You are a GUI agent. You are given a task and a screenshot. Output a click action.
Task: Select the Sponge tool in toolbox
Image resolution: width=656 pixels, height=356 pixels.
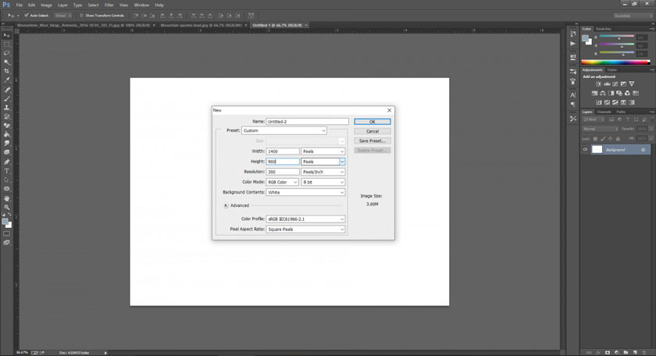click(x=7, y=153)
